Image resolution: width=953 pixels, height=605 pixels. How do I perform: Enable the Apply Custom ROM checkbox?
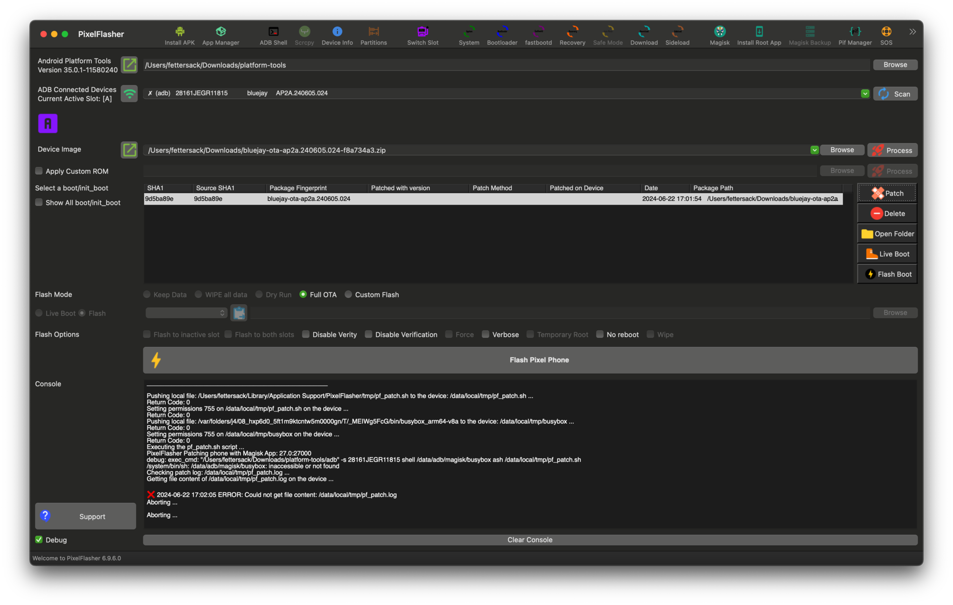point(39,171)
